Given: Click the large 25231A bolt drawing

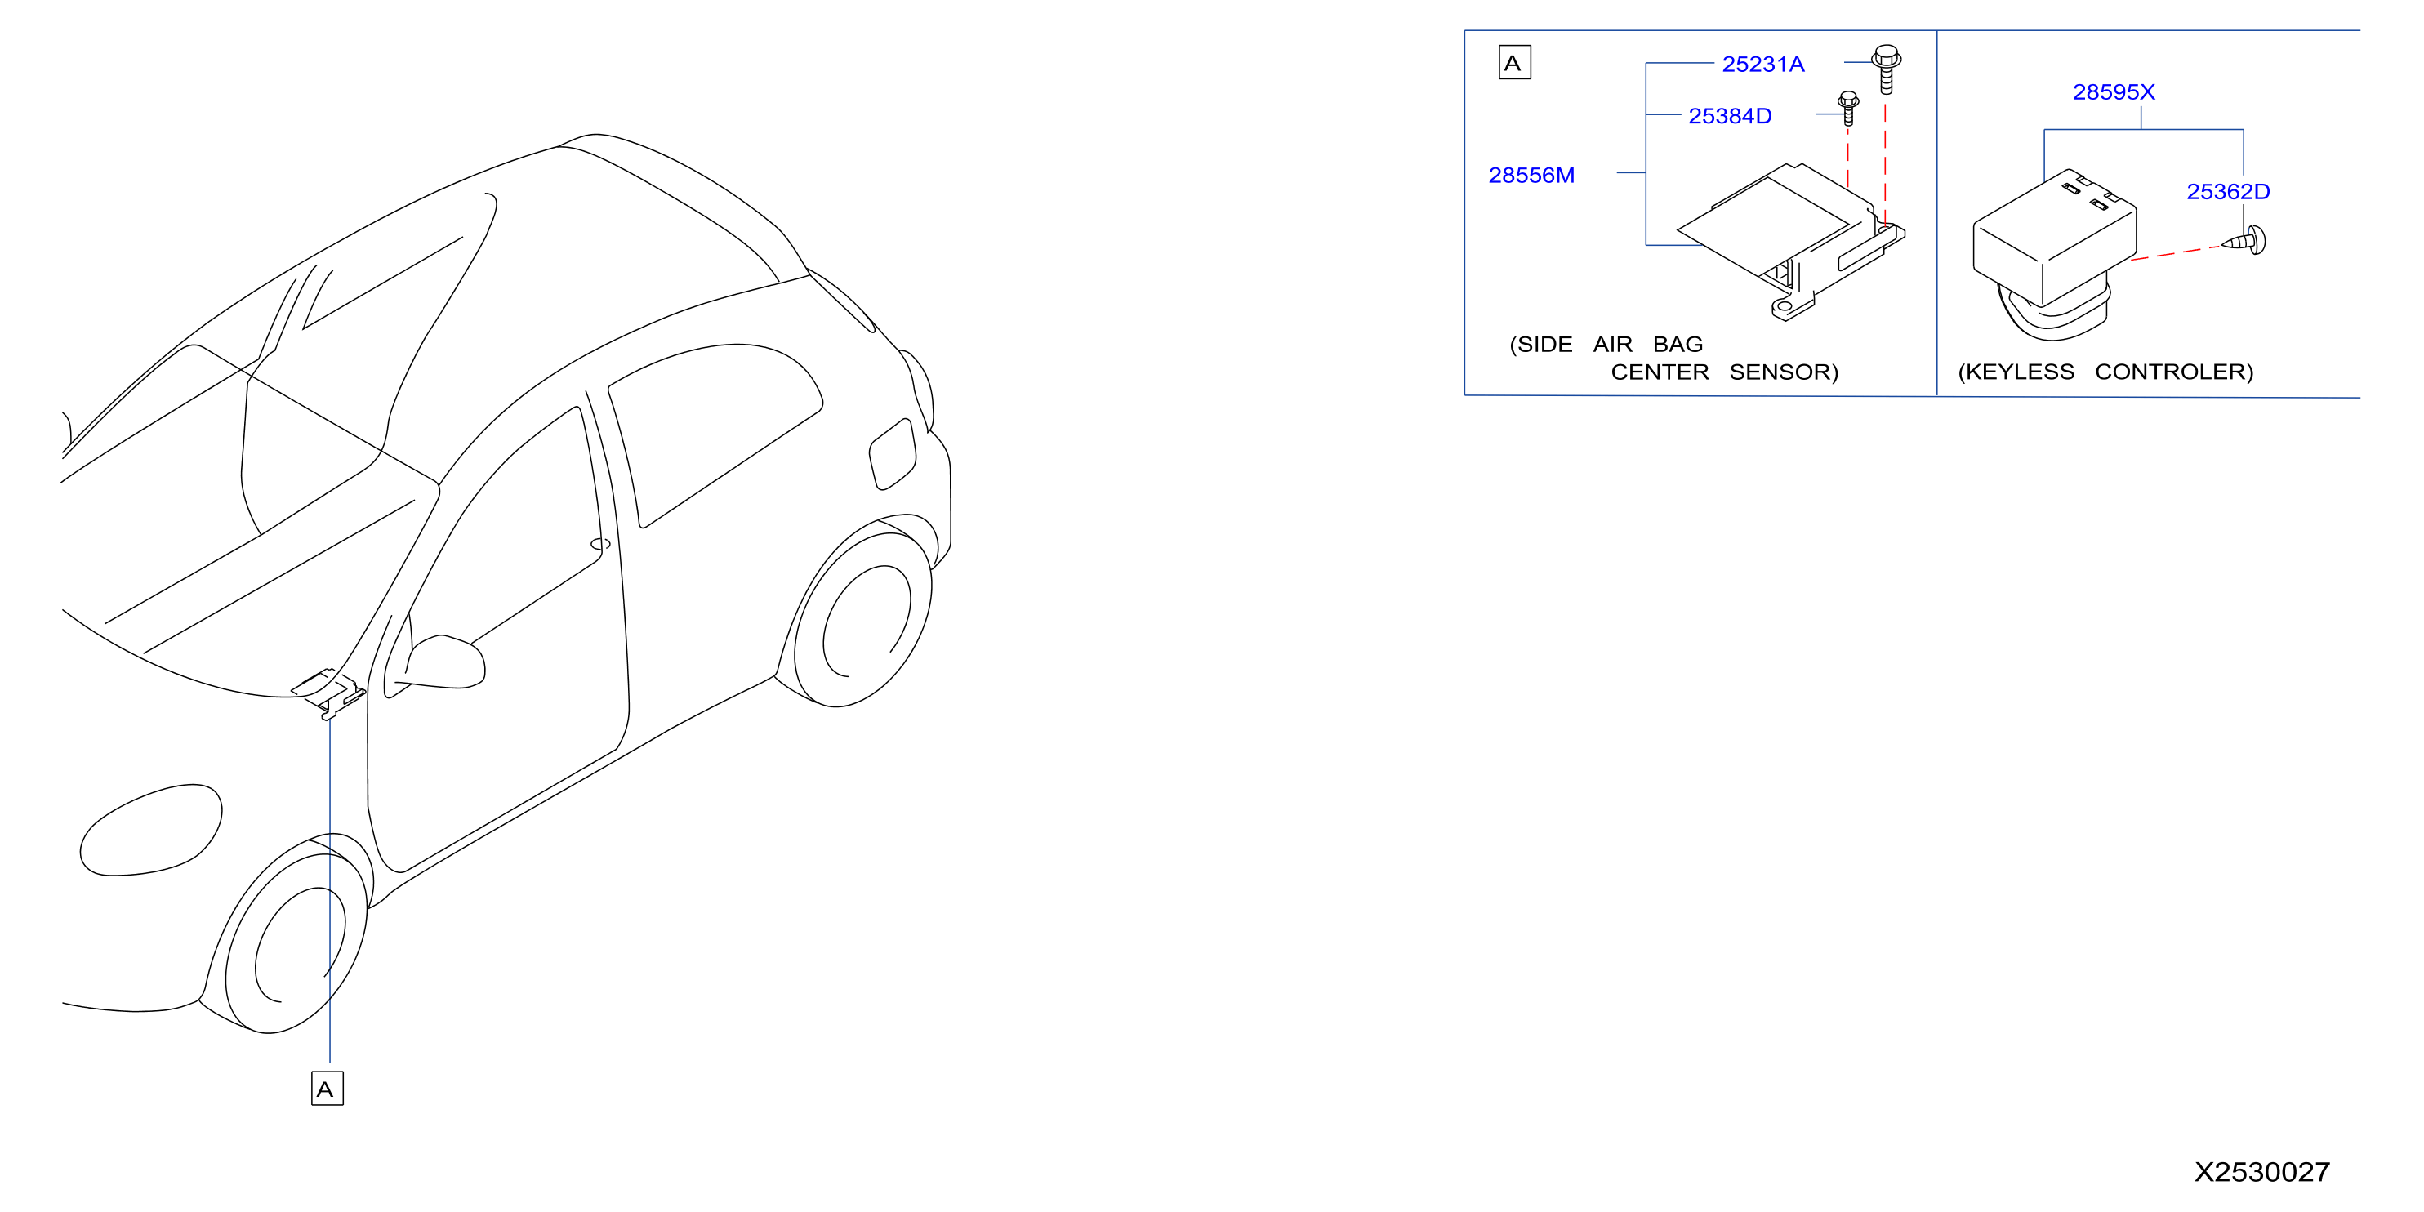Looking at the screenshot, I should coord(1886,69).
